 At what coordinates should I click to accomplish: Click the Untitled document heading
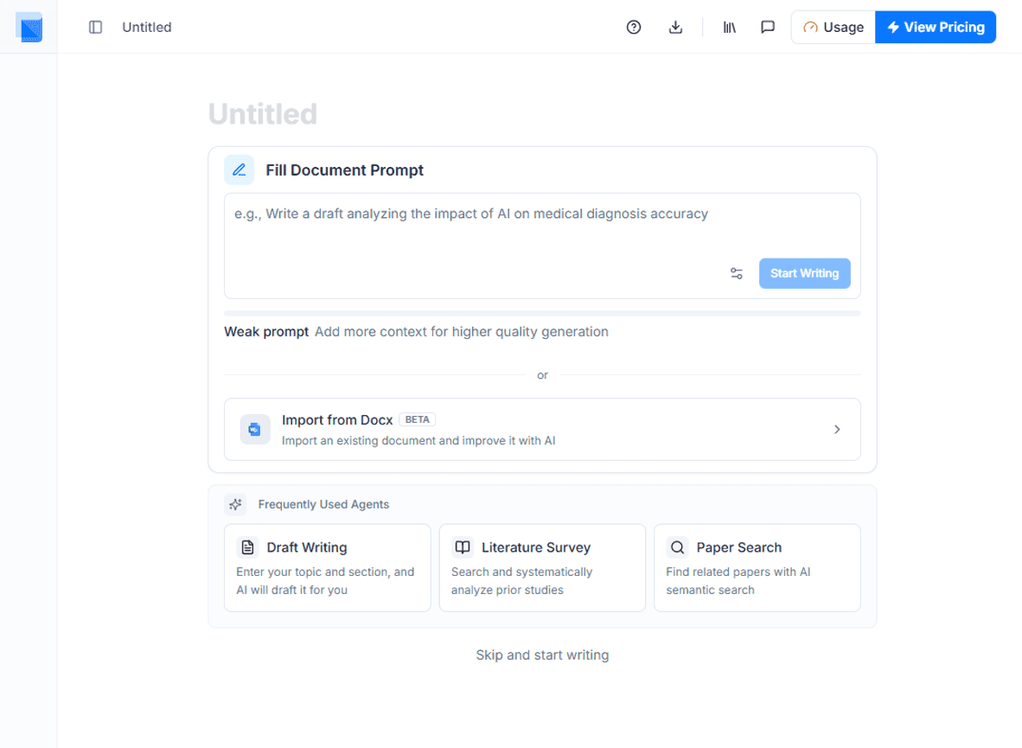point(263,114)
